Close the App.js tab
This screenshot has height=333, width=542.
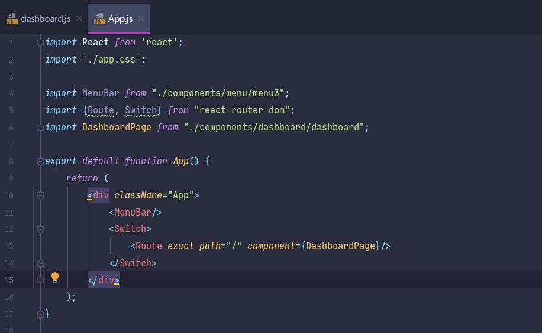141,18
